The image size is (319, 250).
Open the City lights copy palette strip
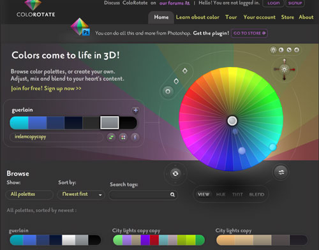tap(262, 240)
